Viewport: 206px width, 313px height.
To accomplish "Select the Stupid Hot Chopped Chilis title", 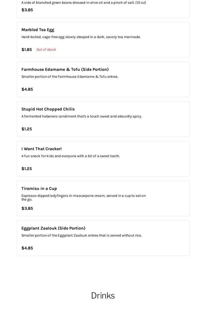I will pos(48,109).
